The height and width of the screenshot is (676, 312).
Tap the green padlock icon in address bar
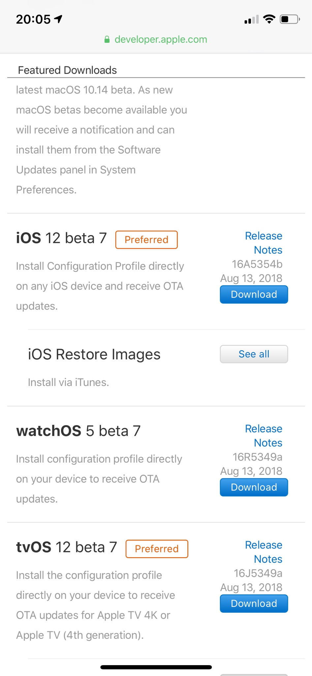[107, 40]
